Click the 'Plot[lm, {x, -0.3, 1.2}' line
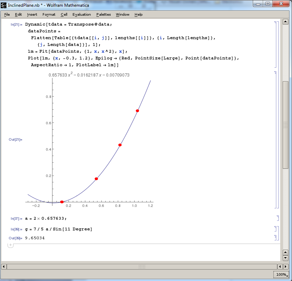The width and height of the screenshot is (292, 281). click(134, 58)
